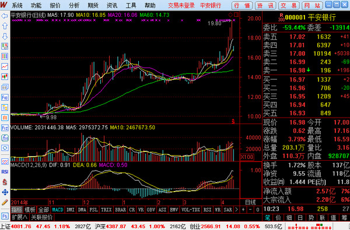
Task: Toggle the 全部 all indicators option
Action: (44, 210)
